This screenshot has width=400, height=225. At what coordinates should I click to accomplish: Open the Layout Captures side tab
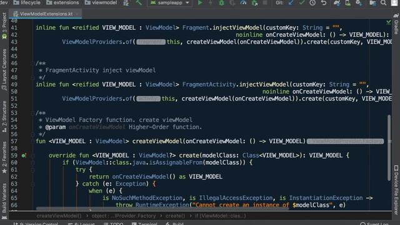point(4,69)
